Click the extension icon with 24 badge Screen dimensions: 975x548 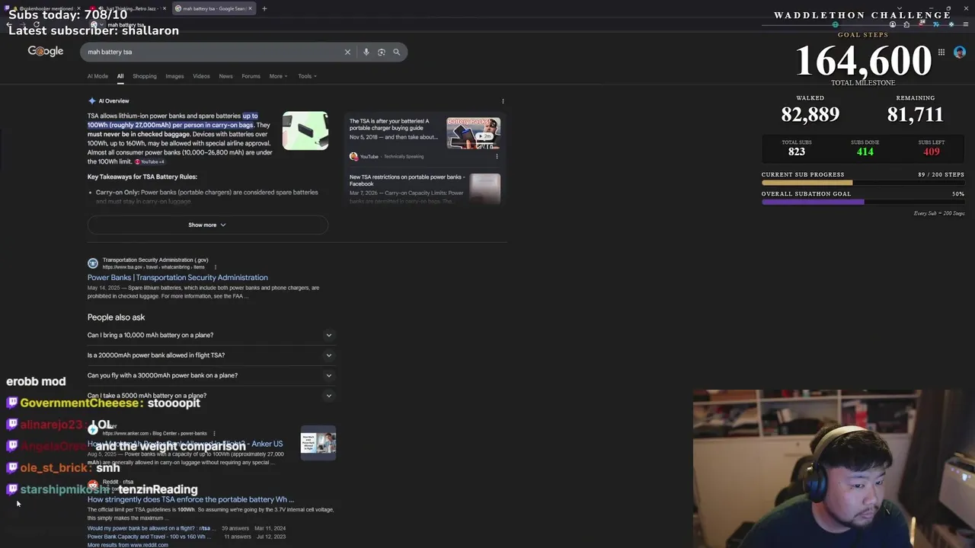pyautogui.click(x=922, y=24)
